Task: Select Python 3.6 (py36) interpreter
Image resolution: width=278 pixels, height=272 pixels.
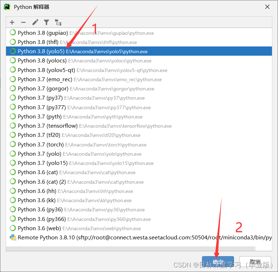Action: coord(139,209)
